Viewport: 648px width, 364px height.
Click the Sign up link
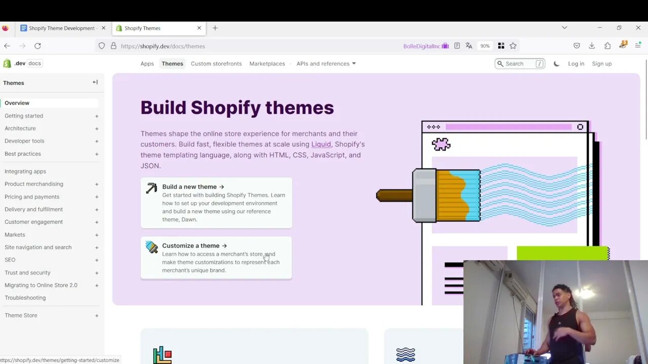pyautogui.click(x=601, y=64)
